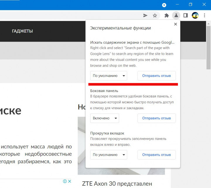Bookmark this page with the star icon
The width and height of the screenshot is (211, 188).
155,16
